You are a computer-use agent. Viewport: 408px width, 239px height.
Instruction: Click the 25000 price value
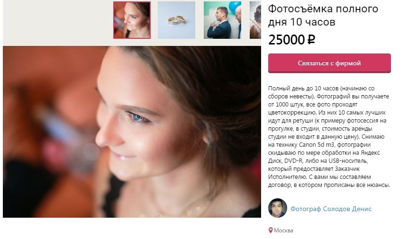click(287, 40)
